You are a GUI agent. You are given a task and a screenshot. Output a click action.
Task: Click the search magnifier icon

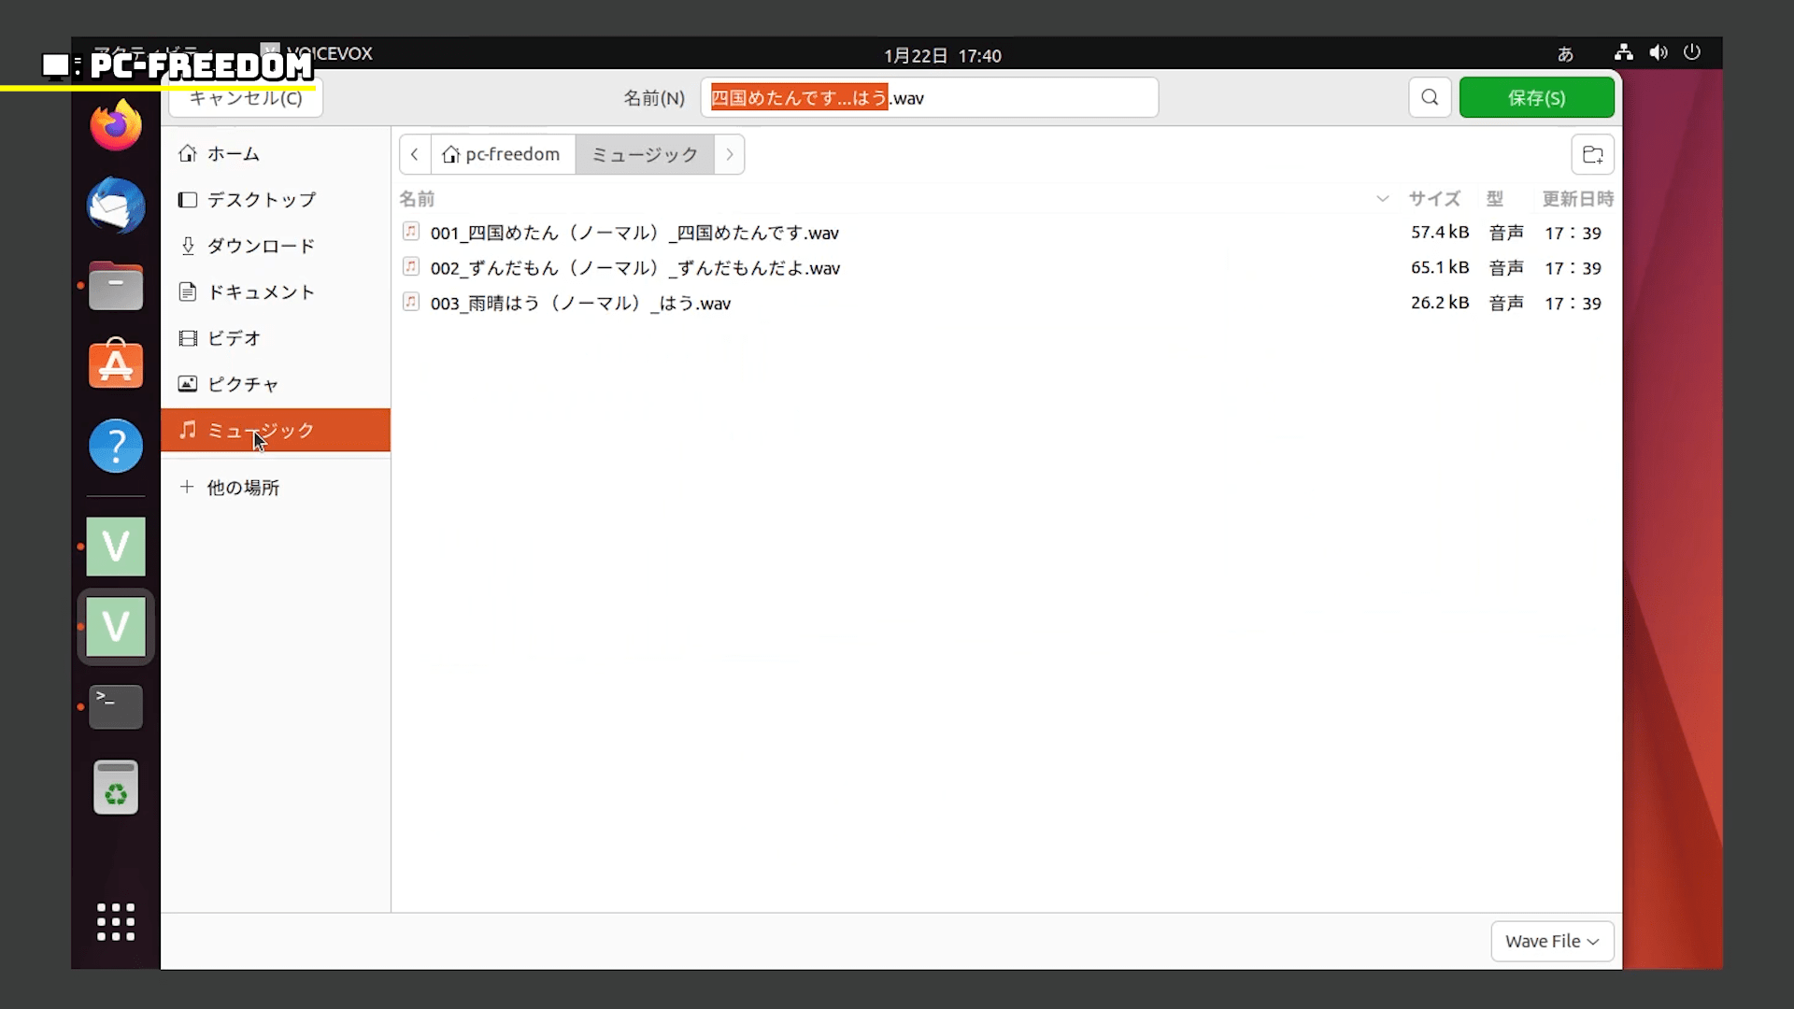tap(1430, 97)
